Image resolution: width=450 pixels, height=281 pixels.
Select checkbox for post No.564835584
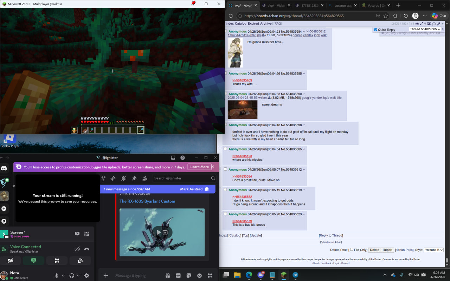(225, 32)
